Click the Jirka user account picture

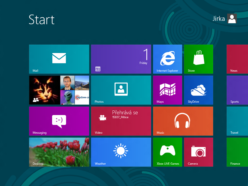coord(232,19)
